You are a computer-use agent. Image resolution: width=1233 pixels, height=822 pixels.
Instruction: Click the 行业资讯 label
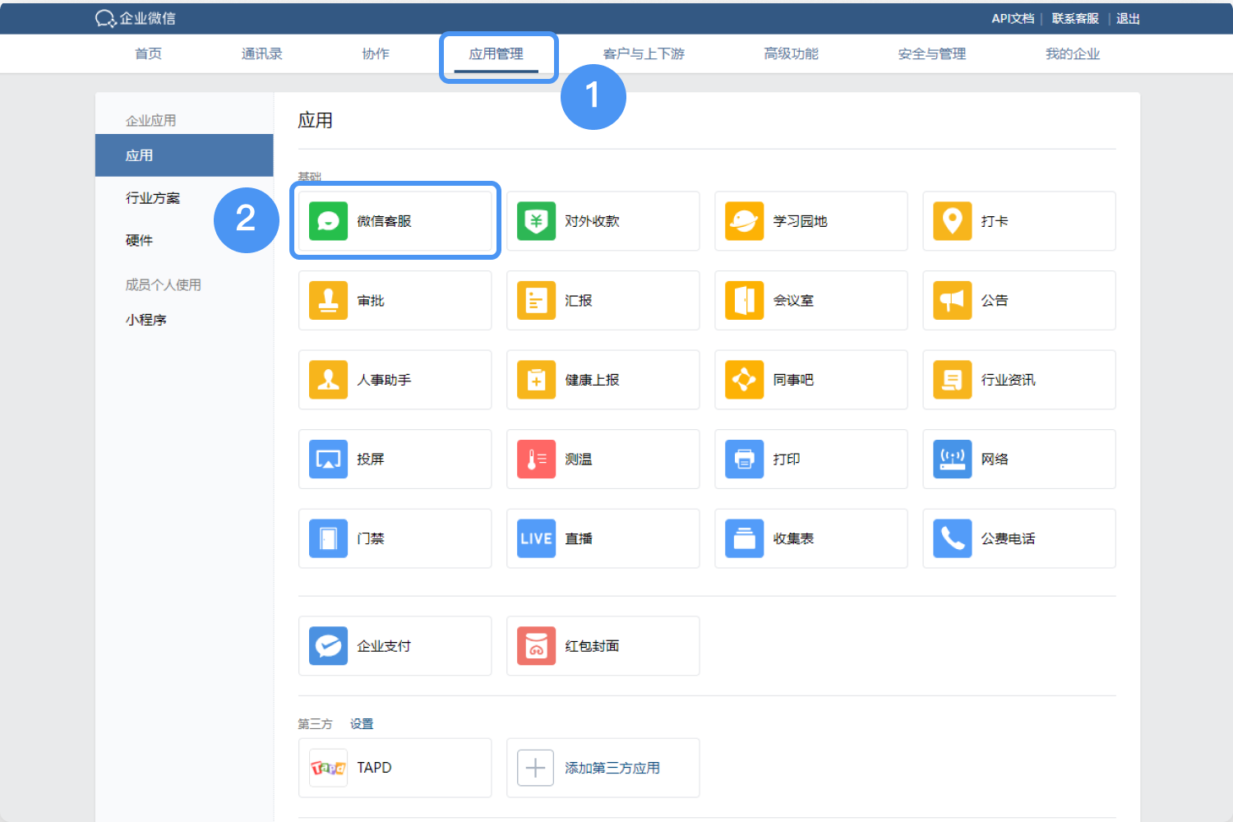click(1008, 380)
